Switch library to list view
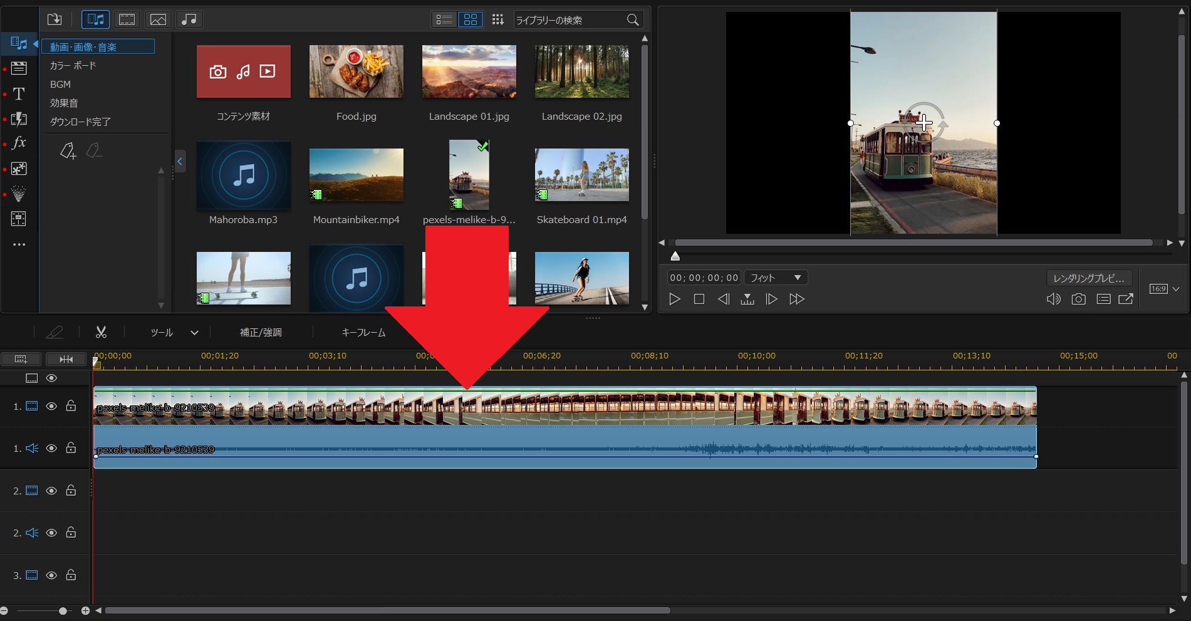The height and width of the screenshot is (621, 1191). pos(444,19)
